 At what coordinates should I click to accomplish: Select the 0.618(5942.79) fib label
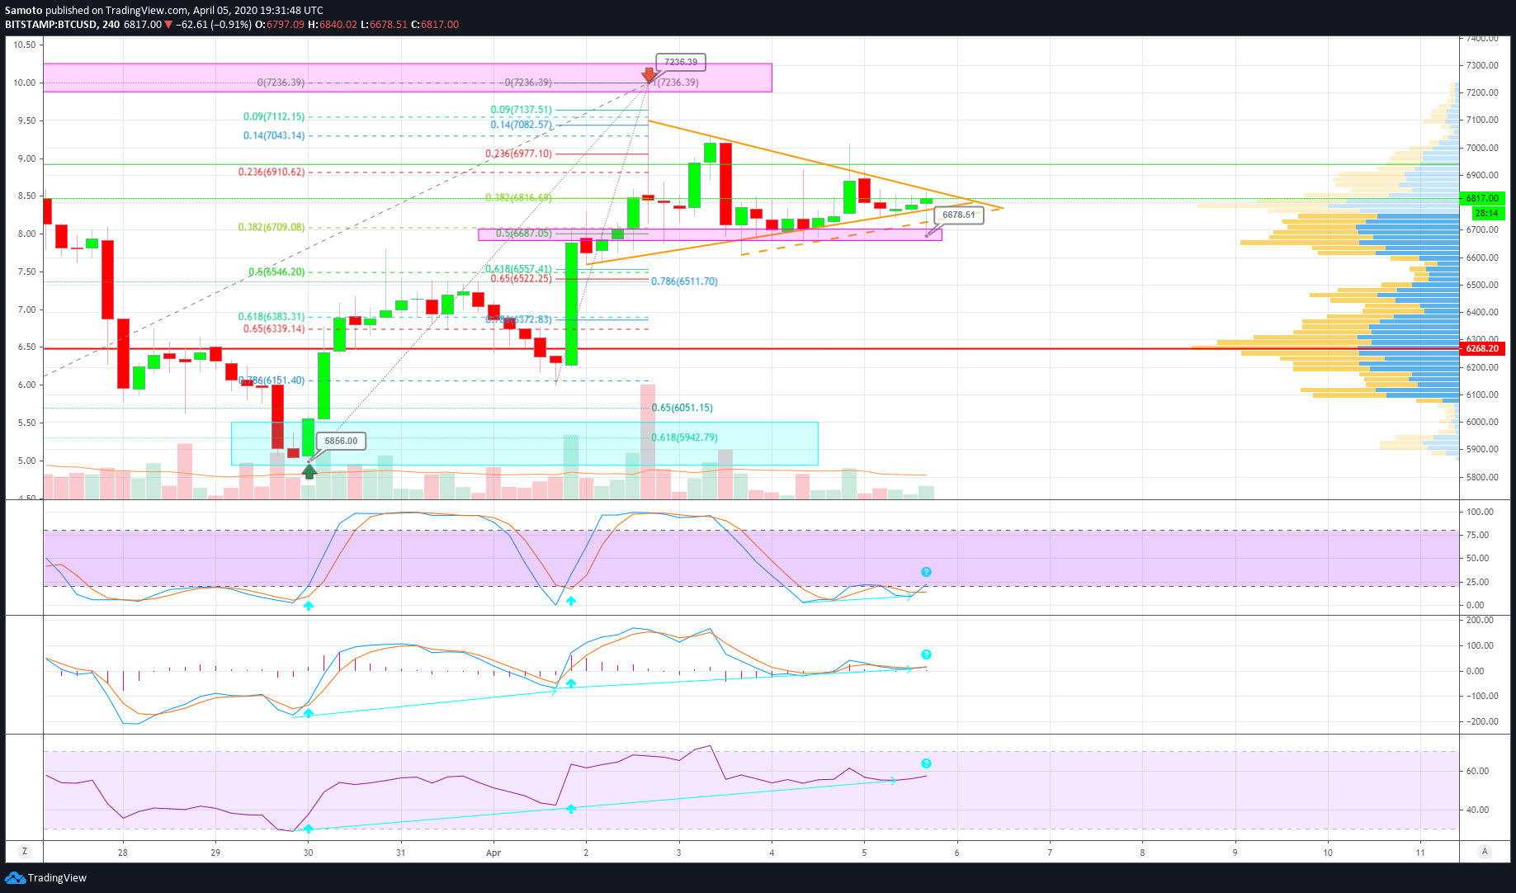click(x=685, y=437)
